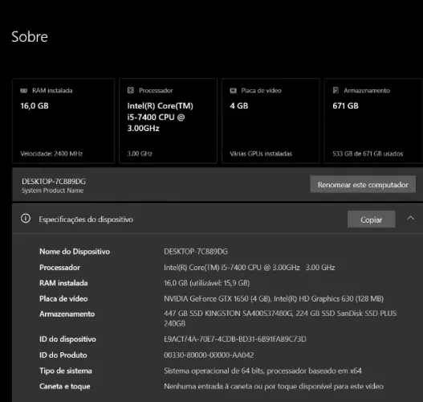This screenshot has width=423, height=402.
Task: Click the 671 GB storage value
Action: tap(346, 105)
